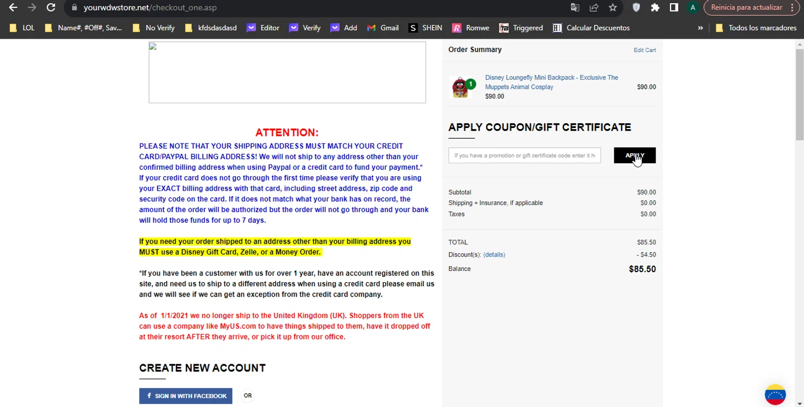804x407 pixels.
Task: Click the Discount amount - $4.50
Action: click(646, 255)
